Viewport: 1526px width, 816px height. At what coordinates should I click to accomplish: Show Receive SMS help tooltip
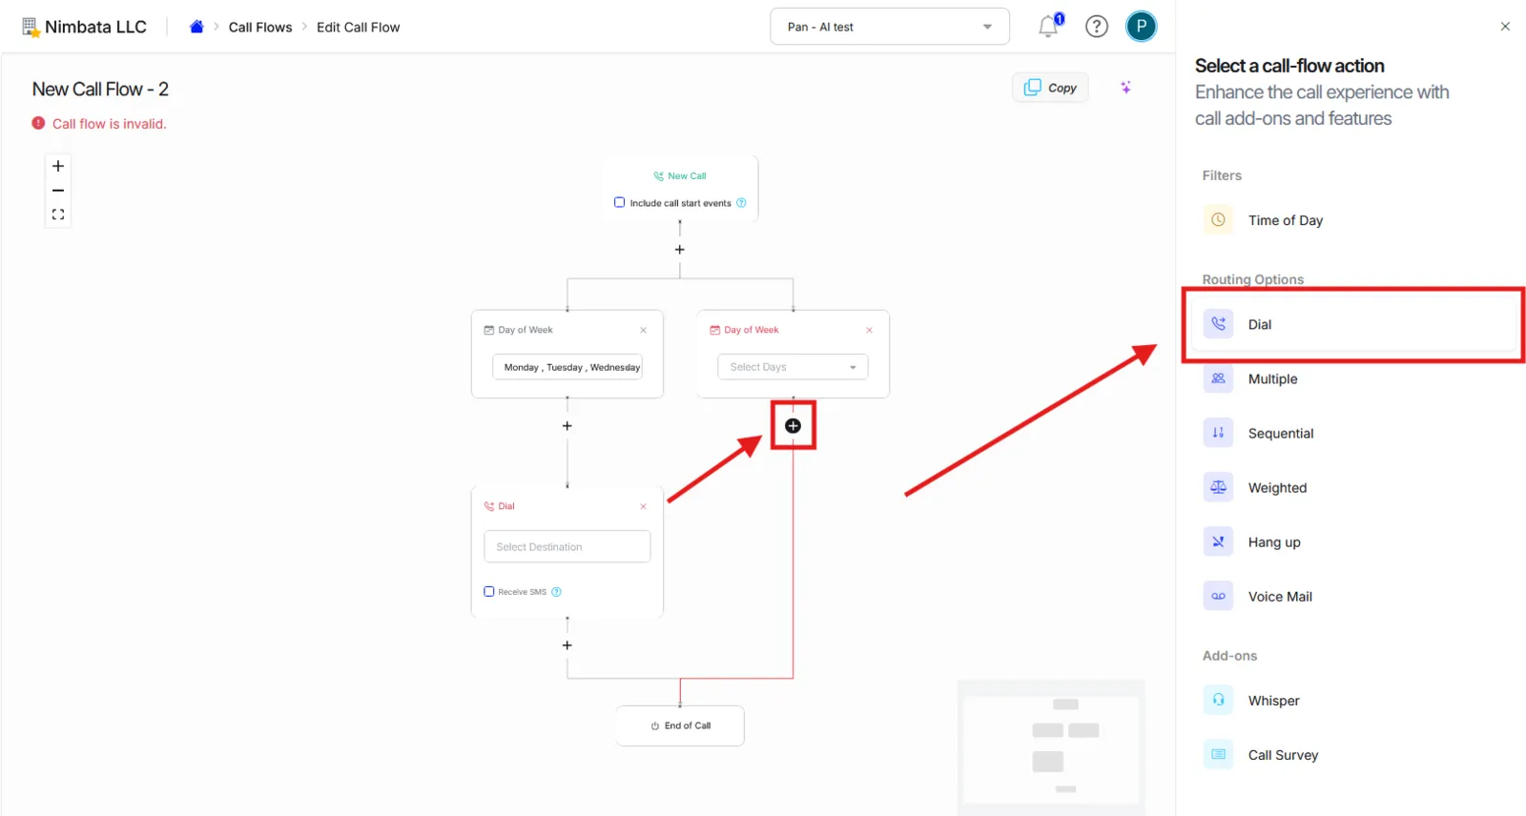pos(557,592)
